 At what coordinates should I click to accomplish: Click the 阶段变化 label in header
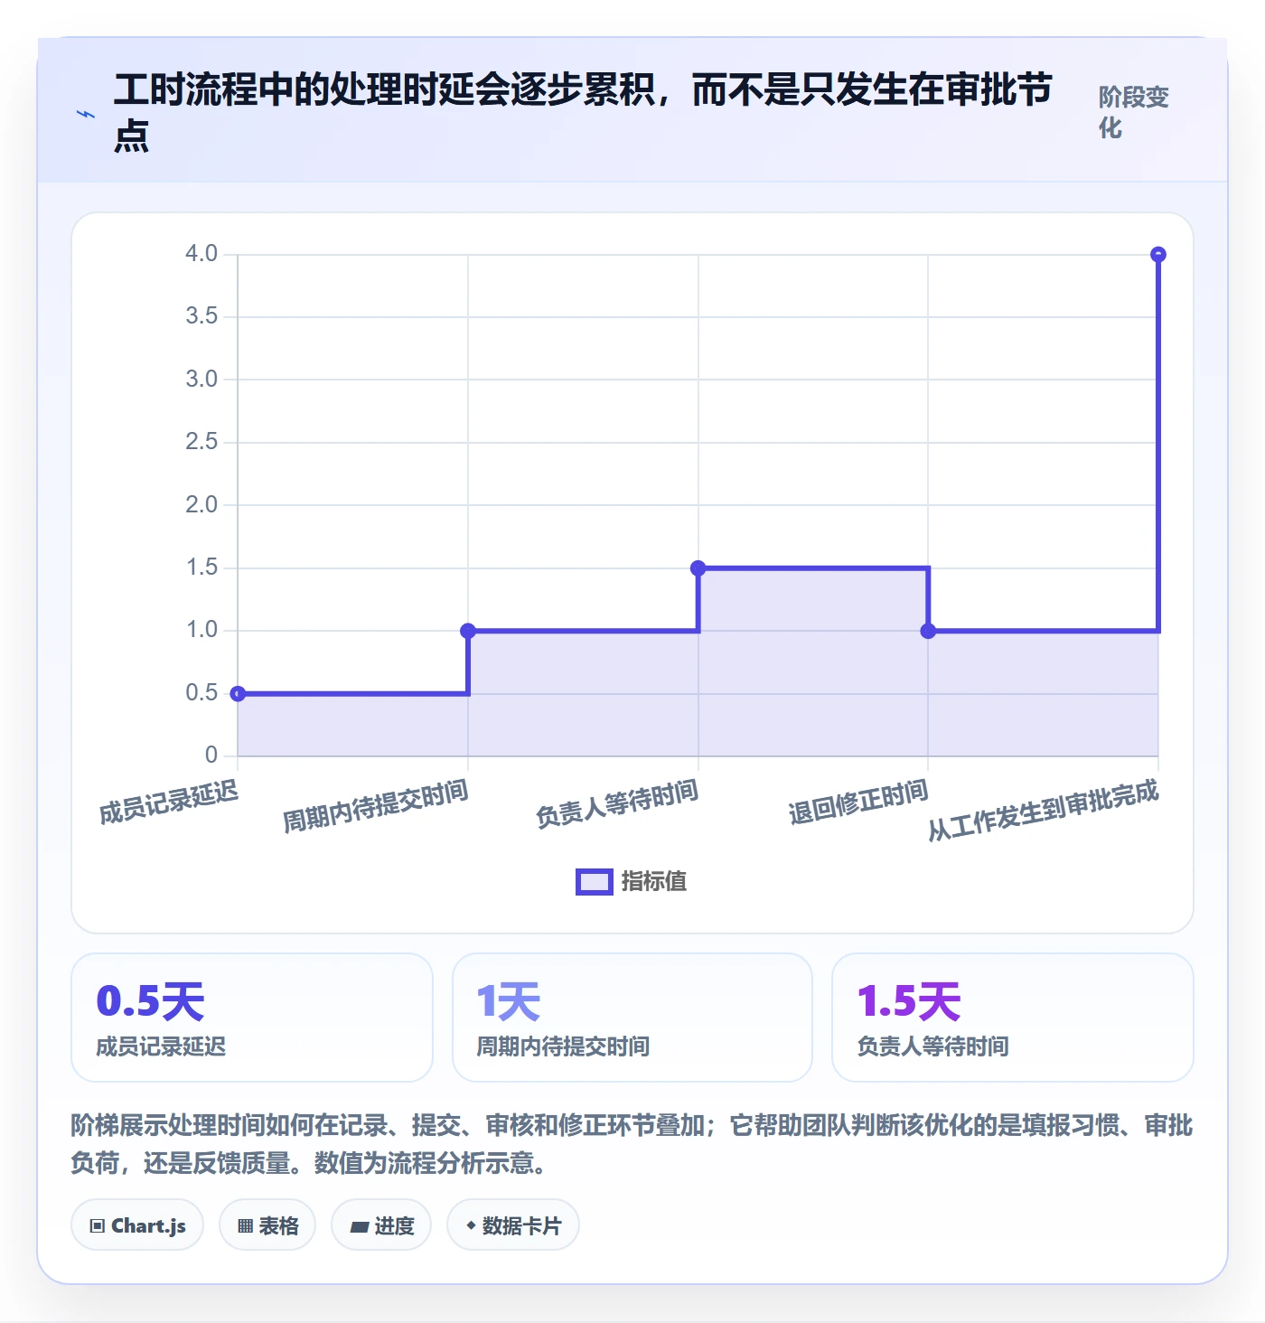coord(1134,112)
